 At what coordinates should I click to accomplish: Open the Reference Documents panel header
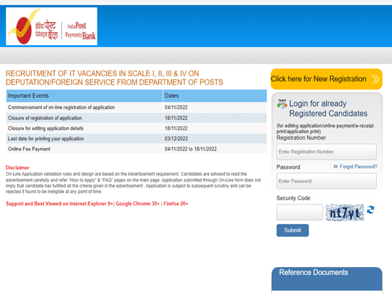pos(326,279)
